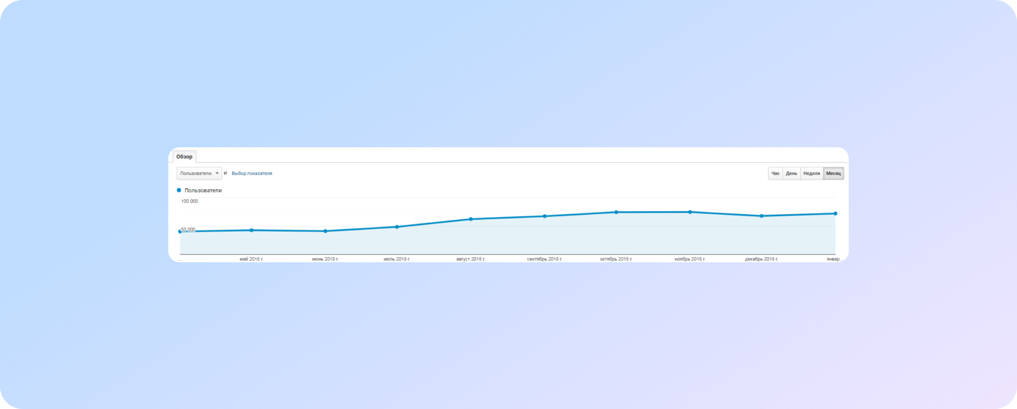Click the октябрь 2018 г. axis label
The width and height of the screenshot is (1017, 409).
coord(616,259)
